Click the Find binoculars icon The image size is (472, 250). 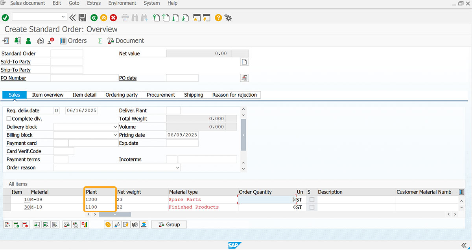click(x=135, y=18)
